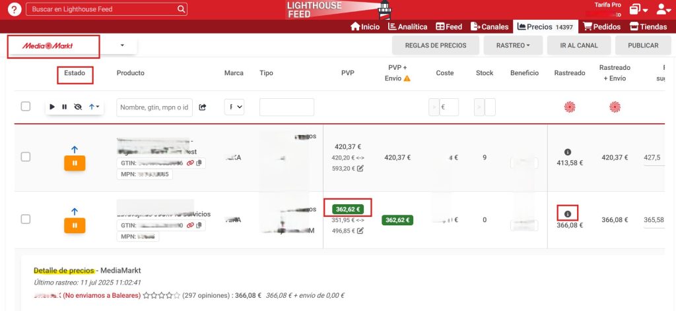Go to Tiendas tab
The width and height of the screenshot is (676, 311).
[x=648, y=26]
